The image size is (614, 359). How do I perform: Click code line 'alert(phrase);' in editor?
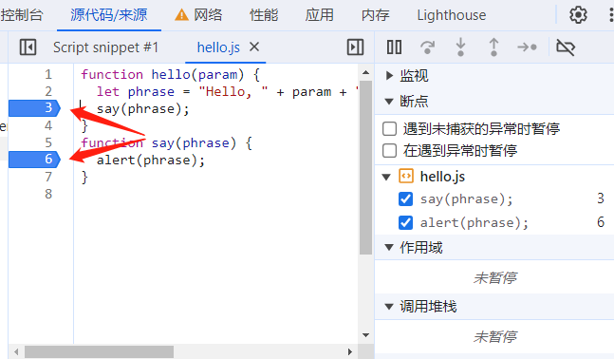click(151, 160)
